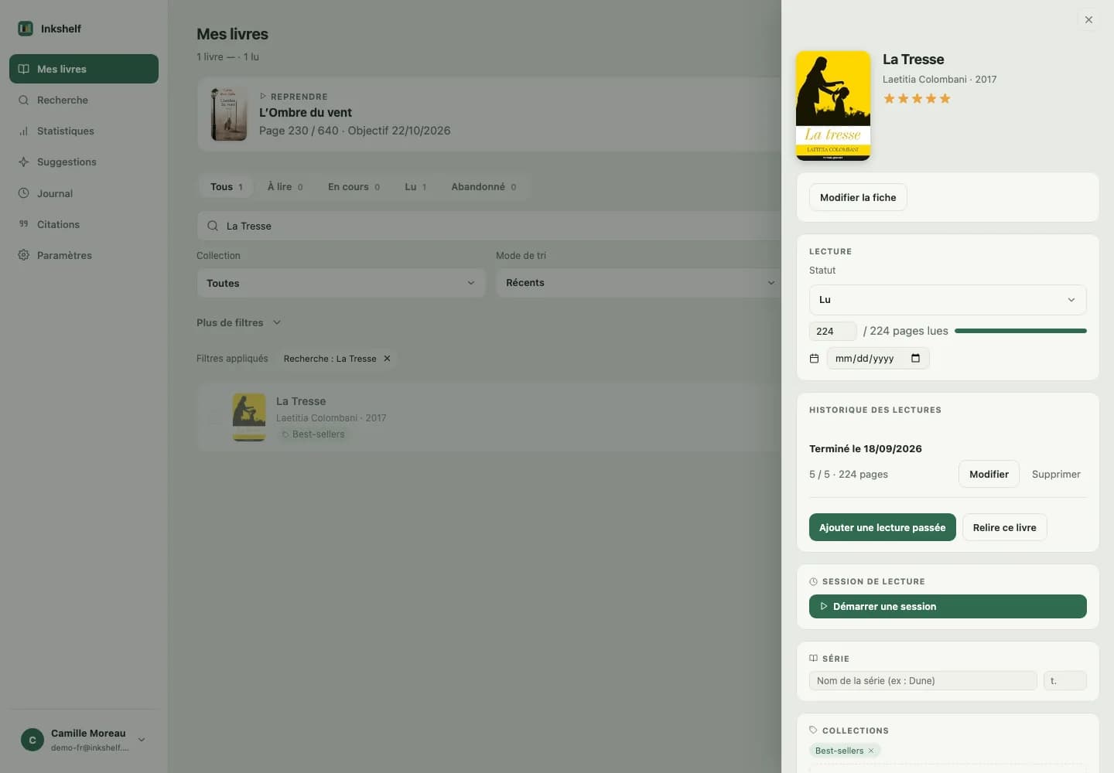Click the Recherche magnifier icon in sidebar
The height and width of the screenshot is (773, 1114).
click(24, 100)
